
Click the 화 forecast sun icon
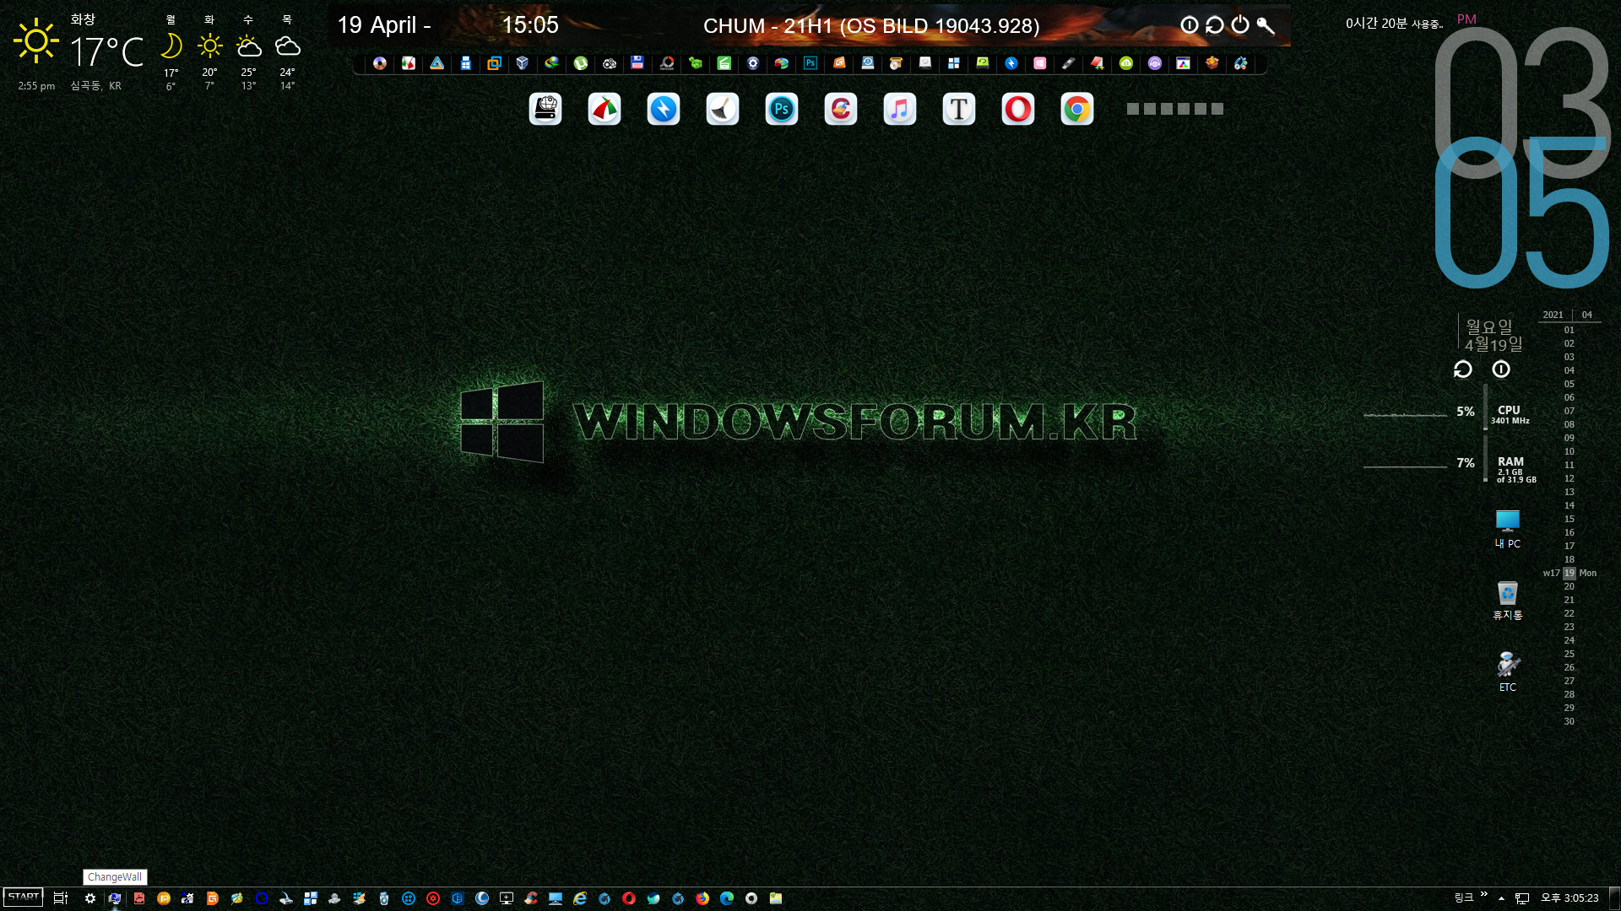[209, 46]
